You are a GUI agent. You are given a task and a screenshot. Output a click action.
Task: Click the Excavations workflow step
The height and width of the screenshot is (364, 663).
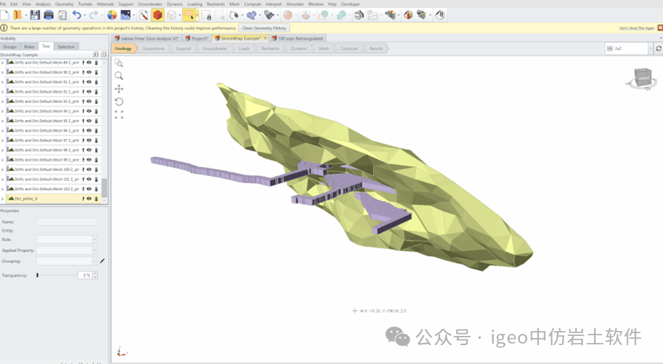[153, 48]
